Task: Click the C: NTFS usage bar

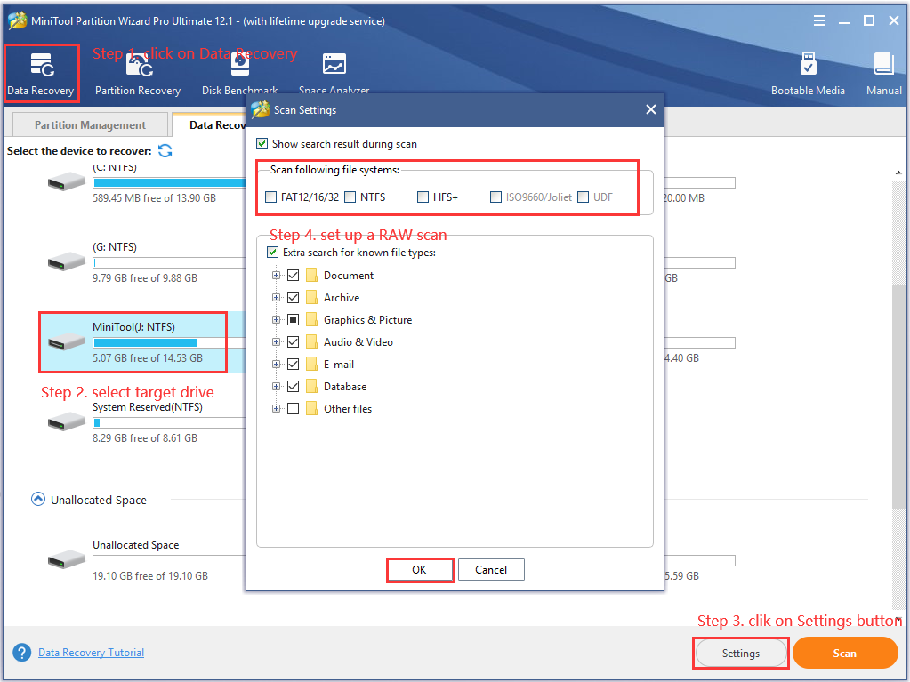Action: tap(168, 182)
